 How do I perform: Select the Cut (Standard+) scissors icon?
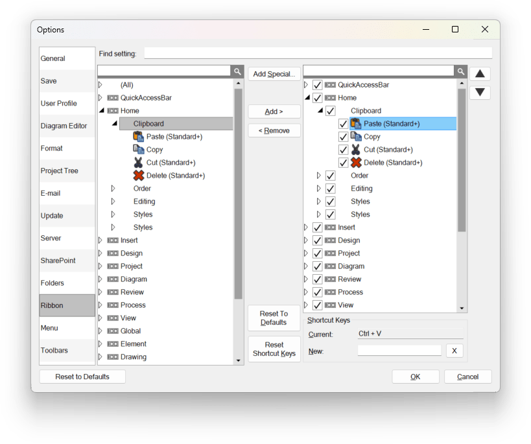[x=137, y=162]
